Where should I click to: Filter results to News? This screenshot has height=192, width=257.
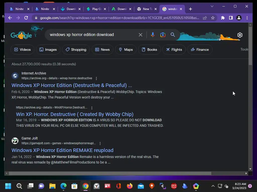click(x=102, y=49)
